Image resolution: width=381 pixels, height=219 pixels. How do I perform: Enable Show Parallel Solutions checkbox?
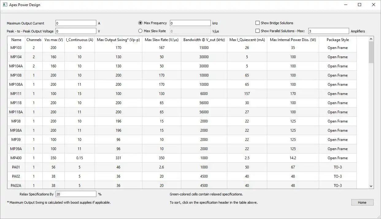coord(257,31)
